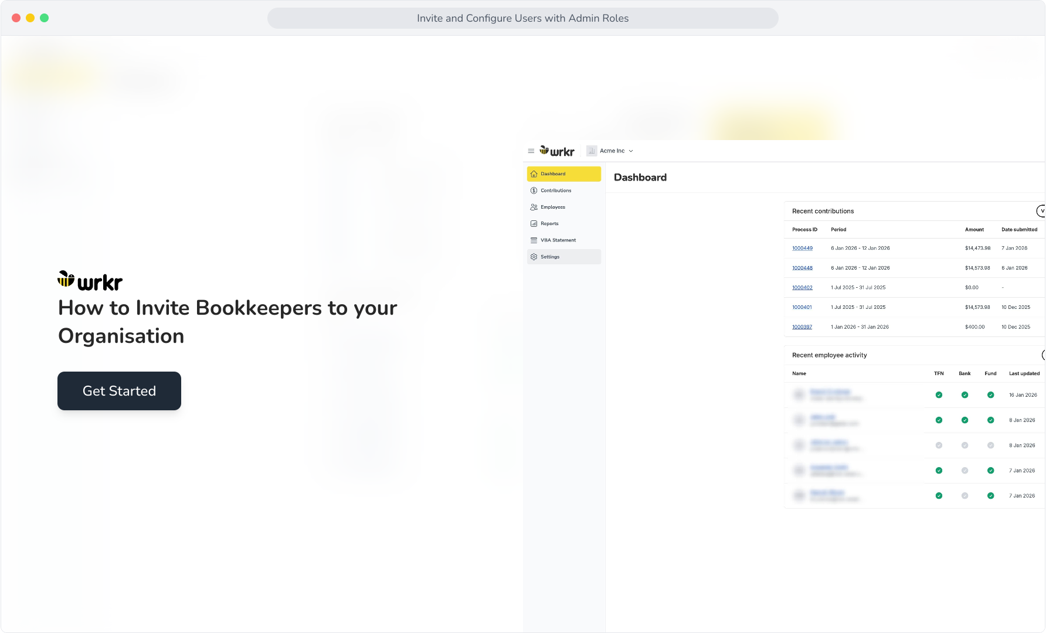Click the hamburger menu icon beside wrkr logo
The height and width of the screenshot is (633, 1046).
click(x=531, y=151)
